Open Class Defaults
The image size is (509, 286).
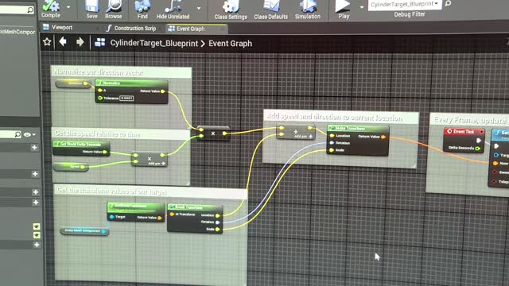pyautogui.click(x=270, y=10)
